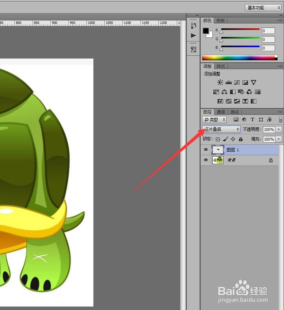Select the 图层 1 layer thumbnail
The height and width of the screenshot is (310, 284).
[x=218, y=150]
